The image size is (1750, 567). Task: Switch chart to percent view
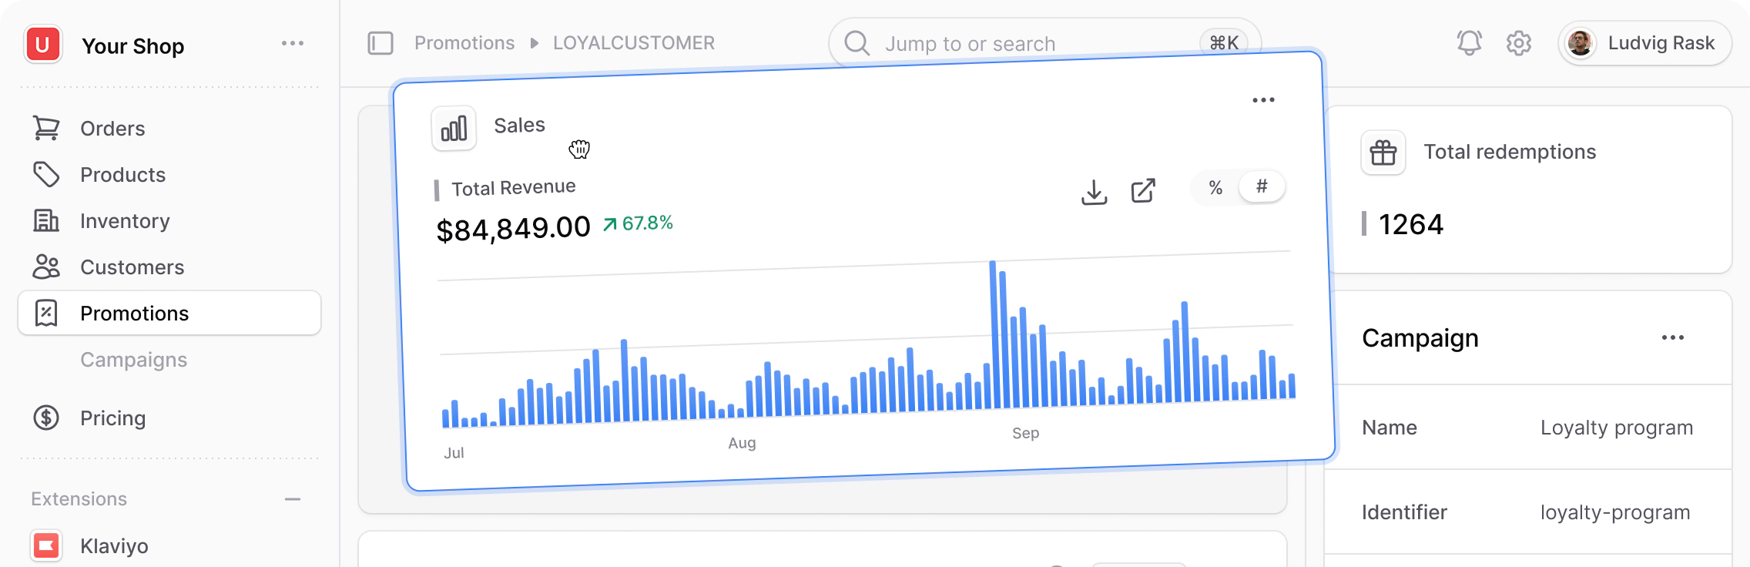pyautogui.click(x=1215, y=188)
